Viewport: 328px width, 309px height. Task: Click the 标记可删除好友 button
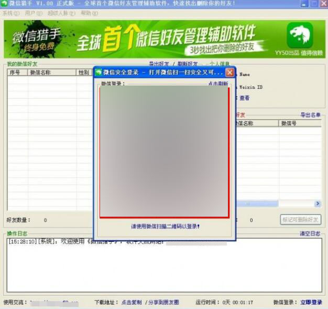coord(300,220)
